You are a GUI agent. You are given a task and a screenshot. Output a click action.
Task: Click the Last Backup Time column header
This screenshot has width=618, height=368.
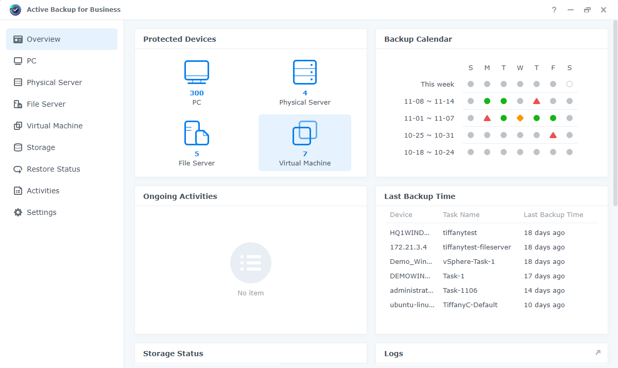pyautogui.click(x=554, y=214)
